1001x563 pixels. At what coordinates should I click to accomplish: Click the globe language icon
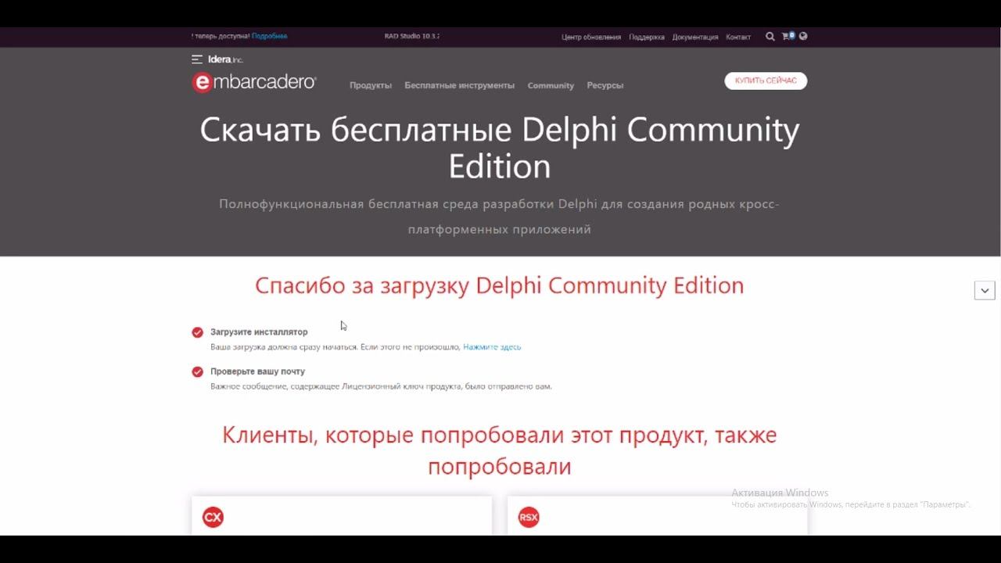803,36
